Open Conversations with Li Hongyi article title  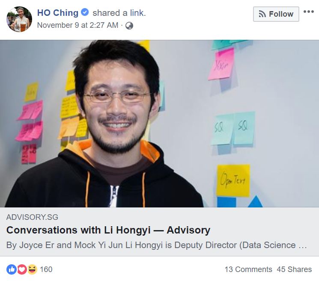point(108,230)
